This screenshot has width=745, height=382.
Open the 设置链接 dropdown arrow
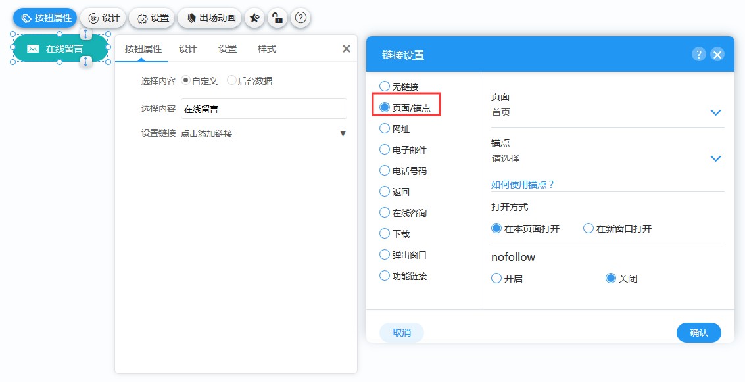click(x=343, y=133)
